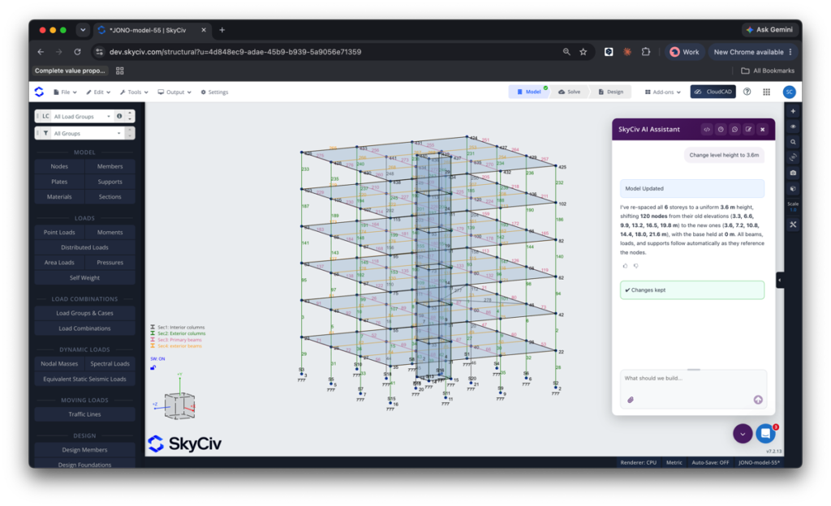831x506 pixels.
Task: Open CloudCAD
Action: 713,92
